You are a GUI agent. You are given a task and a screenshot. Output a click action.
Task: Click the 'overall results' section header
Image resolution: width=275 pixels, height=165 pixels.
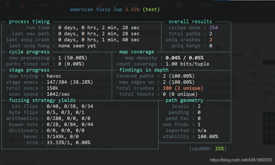coord(190,22)
